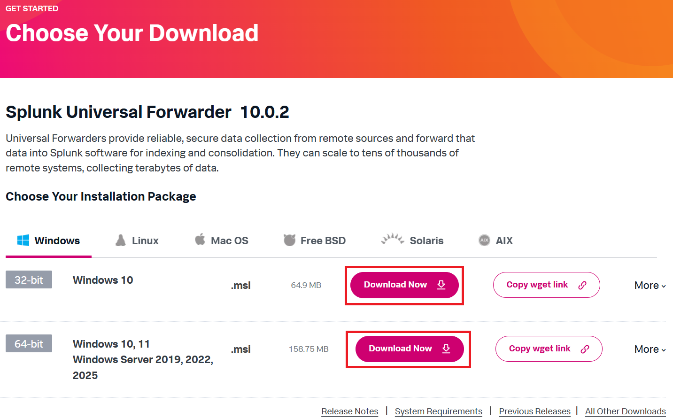Open the Release Notes link
The image size is (673, 419).
point(349,411)
